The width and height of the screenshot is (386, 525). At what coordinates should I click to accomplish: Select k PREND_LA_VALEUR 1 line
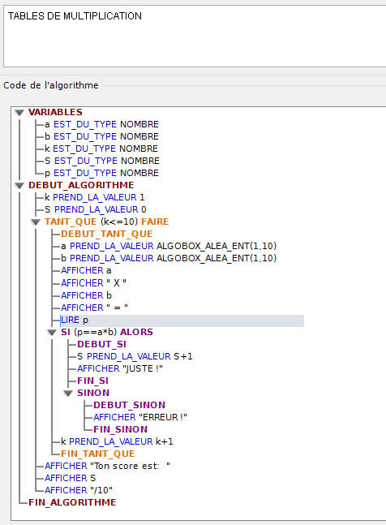pos(95,197)
